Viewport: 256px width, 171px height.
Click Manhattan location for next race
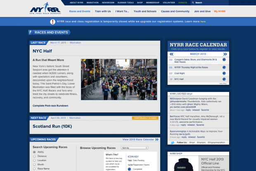pos(75,118)
